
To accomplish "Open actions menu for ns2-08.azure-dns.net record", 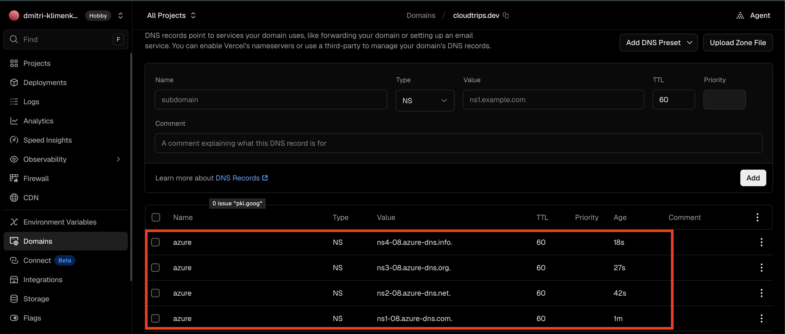I will pyautogui.click(x=761, y=293).
